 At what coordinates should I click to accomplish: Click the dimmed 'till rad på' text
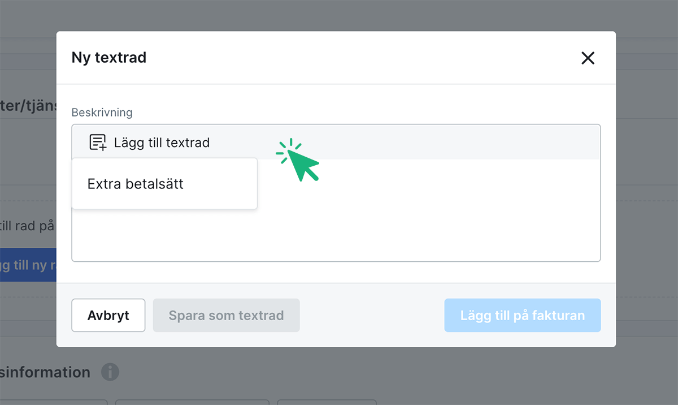tap(27, 226)
